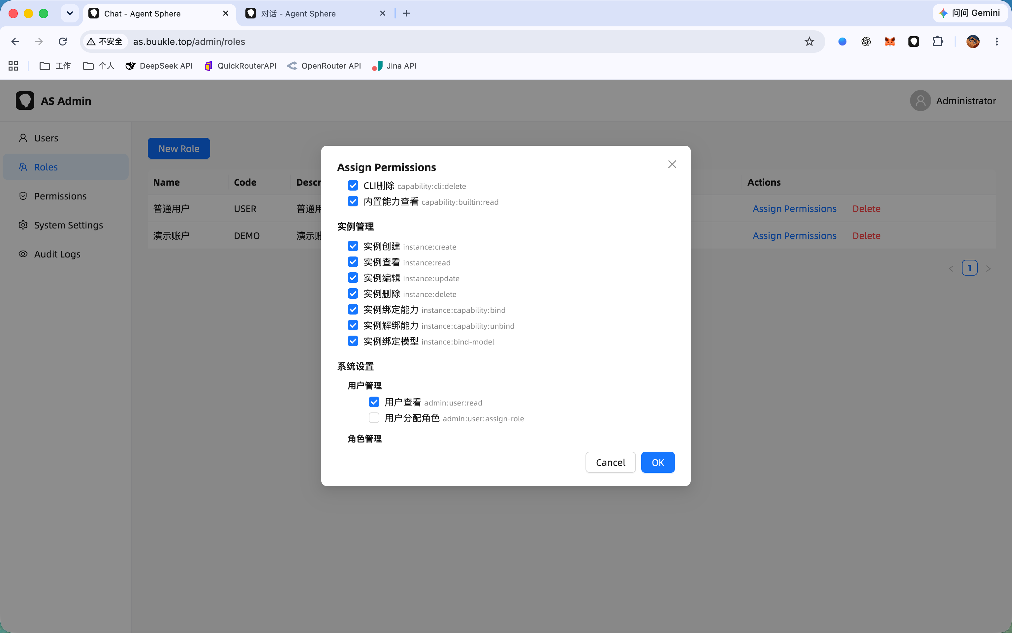Image resolution: width=1012 pixels, height=633 pixels.
Task: Uncheck CLI删除 capability:cli:delete
Action: click(x=353, y=186)
